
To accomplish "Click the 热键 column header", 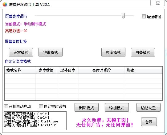I will tap(144, 70).
